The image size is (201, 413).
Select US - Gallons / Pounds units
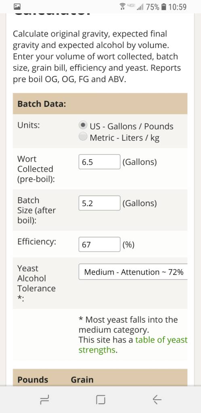(x=83, y=125)
